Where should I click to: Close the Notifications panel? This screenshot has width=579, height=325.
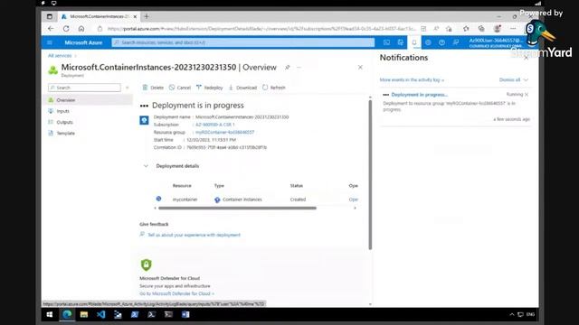point(527,58)
